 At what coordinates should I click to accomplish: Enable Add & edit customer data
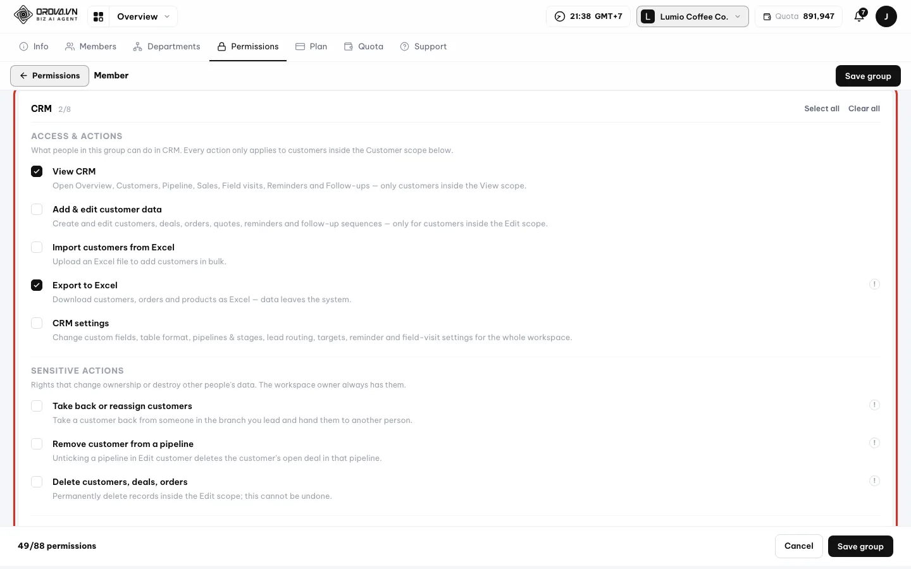(x=37, y=209)
